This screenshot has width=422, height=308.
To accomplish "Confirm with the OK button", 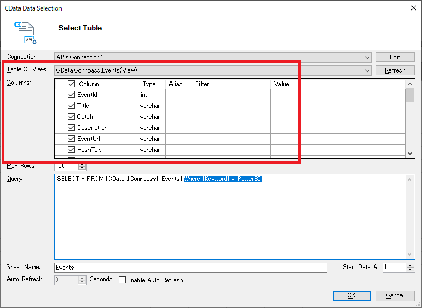I will point(352,295).
